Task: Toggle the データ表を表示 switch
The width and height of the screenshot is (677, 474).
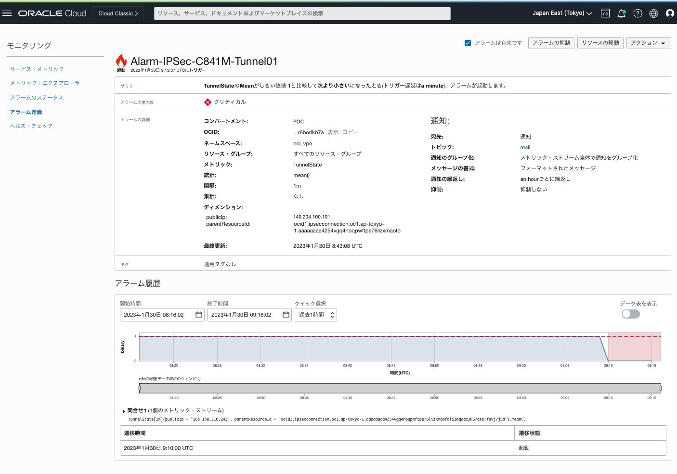Action: coord(631,314)
